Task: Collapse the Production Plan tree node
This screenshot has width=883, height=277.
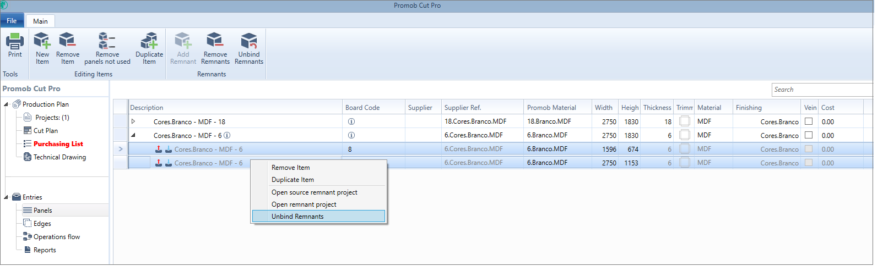Action: point(6,104)
